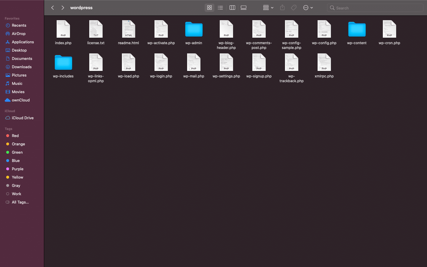Select the wp-settings.php file icon
The width and height of the screenshot is (427, 267).
click(x=226, y=62)
